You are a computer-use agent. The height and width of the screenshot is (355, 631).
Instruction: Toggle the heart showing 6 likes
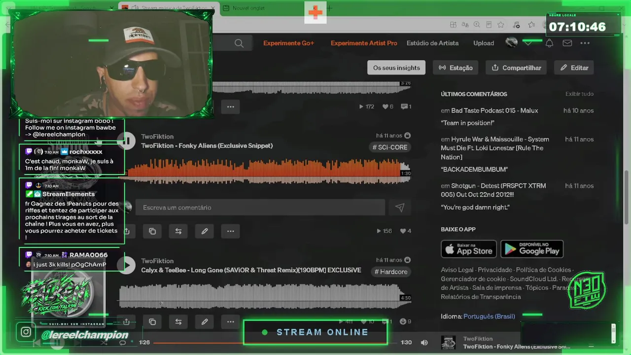386,106
